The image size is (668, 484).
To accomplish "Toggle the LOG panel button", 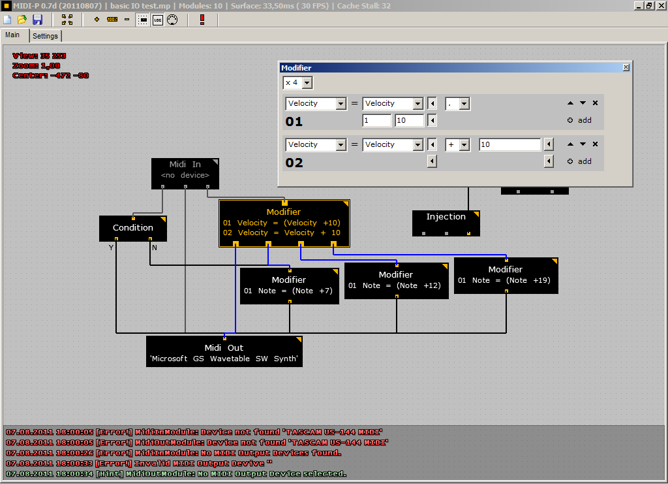I will (158, 20).
